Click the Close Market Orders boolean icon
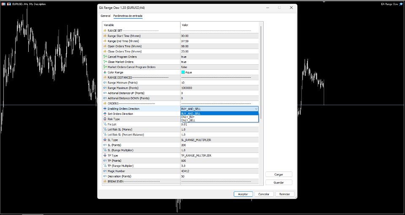The height and width of the screenshot is (215, 405). pos(105,62)
